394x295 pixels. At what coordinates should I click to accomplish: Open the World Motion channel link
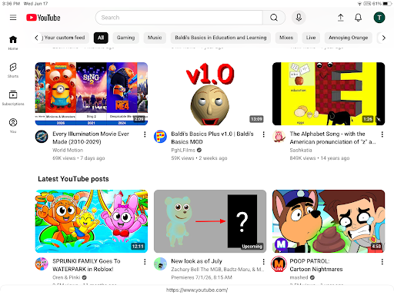(x=68, y=150)
